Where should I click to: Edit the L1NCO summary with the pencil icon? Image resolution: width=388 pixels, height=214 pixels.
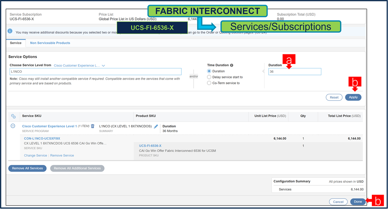pyautogui.click(x=156, y=126)
